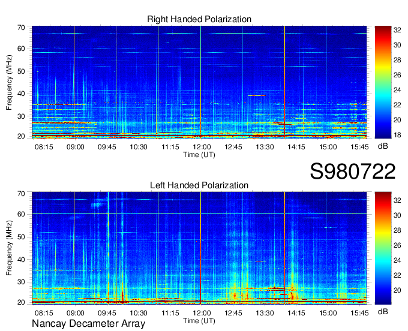Click the 08:15 tick on Right Handed time axis
The width and height of the screenshot is (408, 331).
pyautogui.click(x=44, y=147)
